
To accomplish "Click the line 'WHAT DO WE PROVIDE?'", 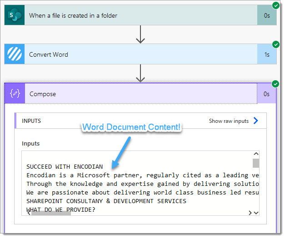I will (61, 209).
